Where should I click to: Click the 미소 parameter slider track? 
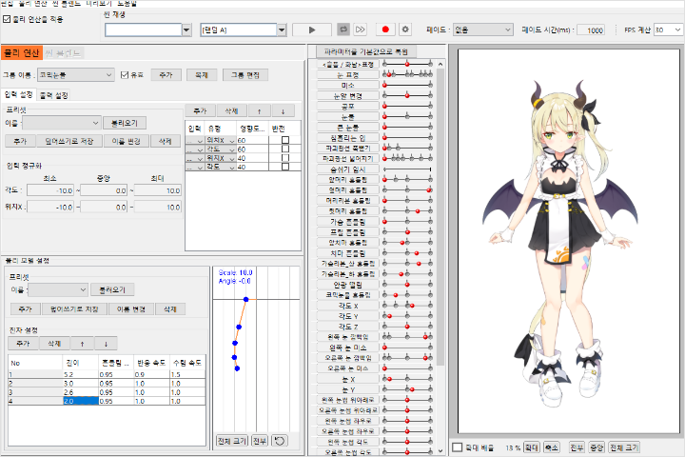(x=407, y=85)
